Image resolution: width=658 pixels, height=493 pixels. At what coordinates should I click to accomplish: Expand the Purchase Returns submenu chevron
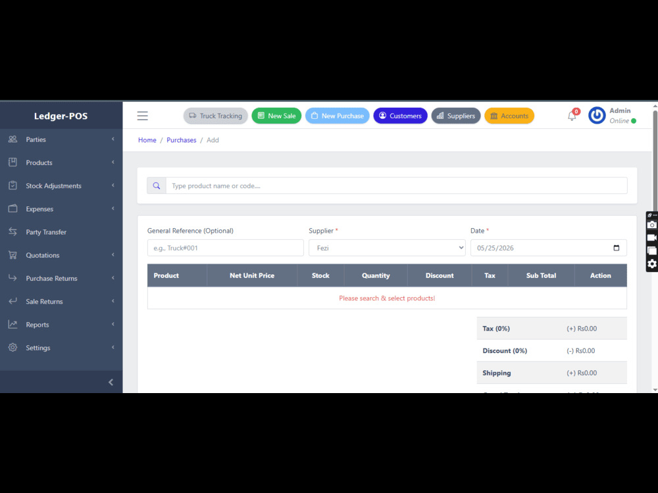point(113,277)
